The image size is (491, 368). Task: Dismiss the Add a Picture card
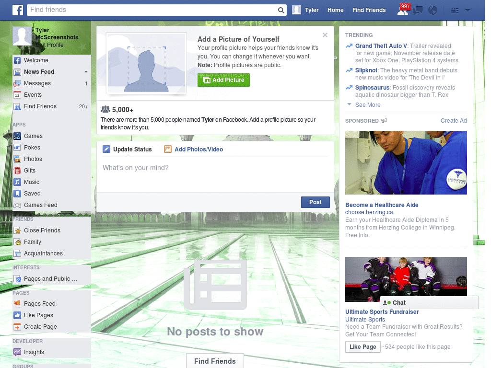pyautogui.click(x=325, y=35)
